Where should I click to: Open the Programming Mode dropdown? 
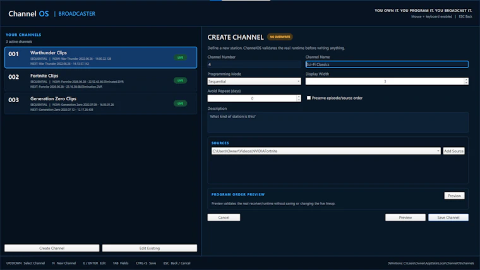(254, 81)
